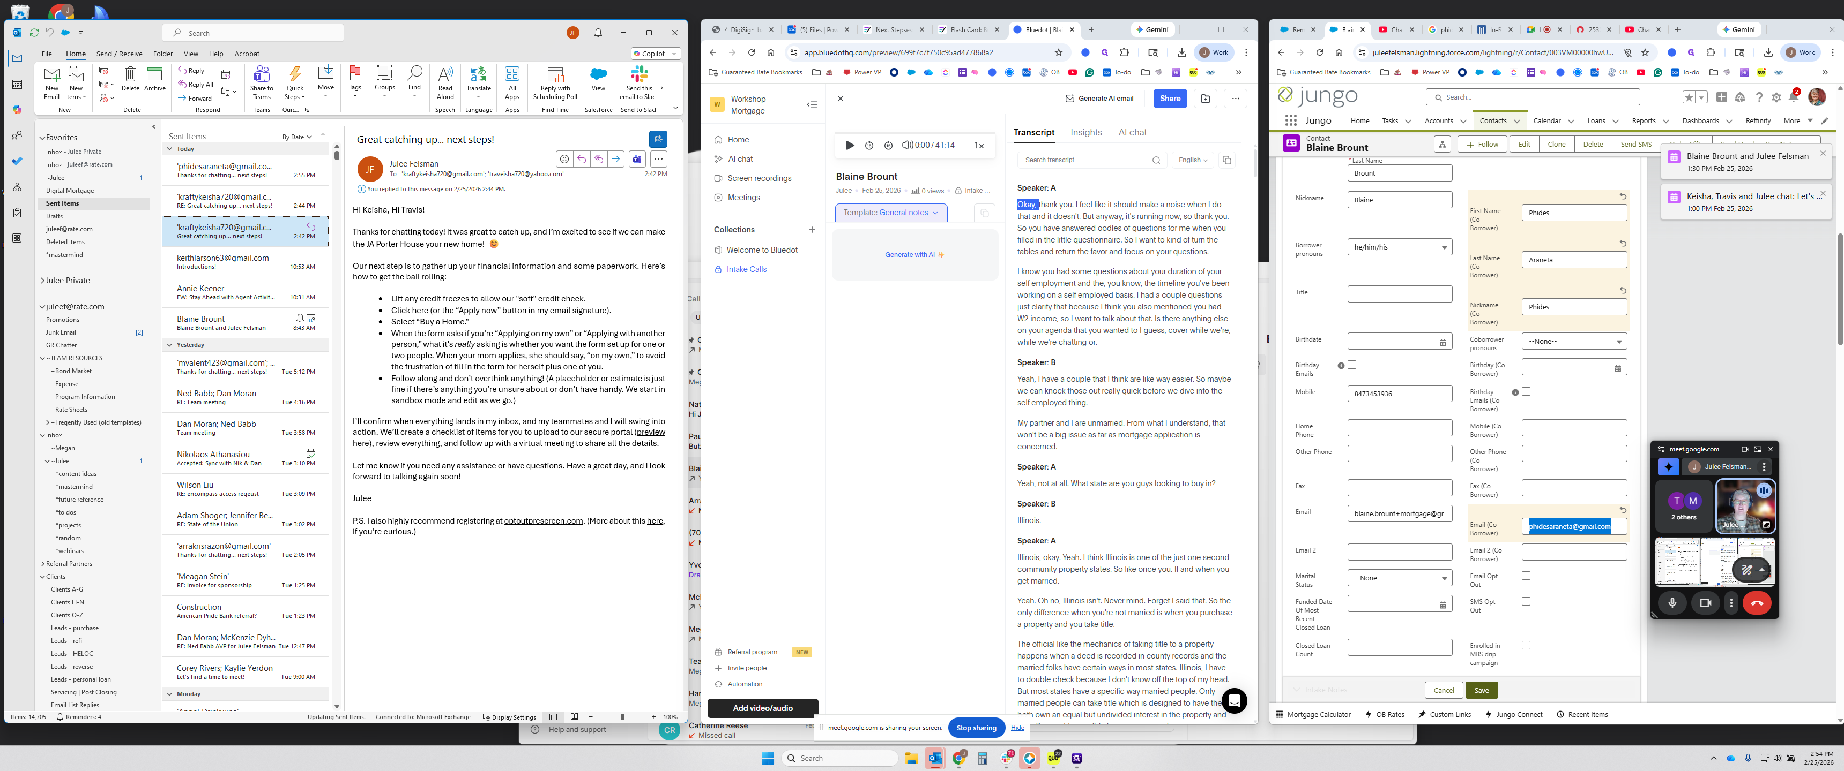Copy the transcript with the copy icon
1844x771 pixels.
point(1226,160)
